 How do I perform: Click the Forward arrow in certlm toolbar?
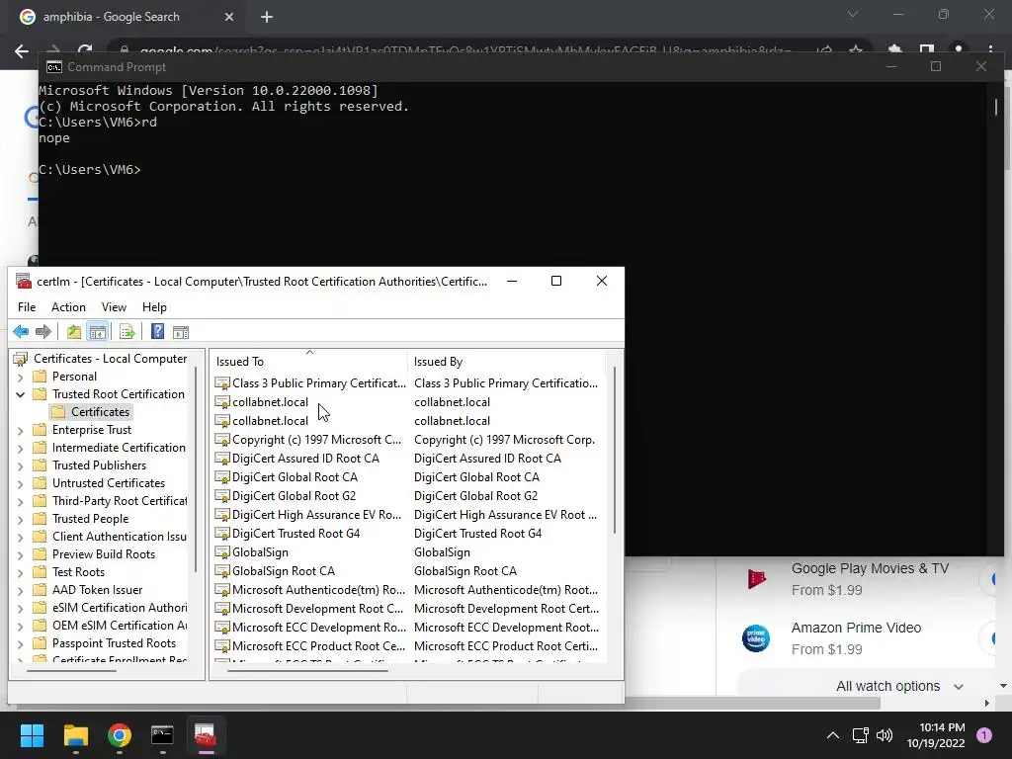(x=43, y=332)
